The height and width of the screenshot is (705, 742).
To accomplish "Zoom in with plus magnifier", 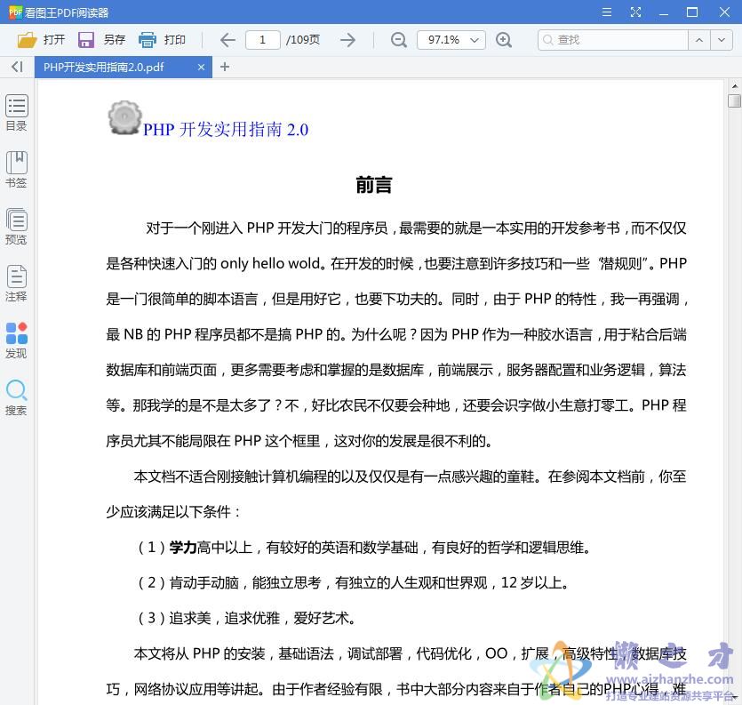I will pos(504,40).
